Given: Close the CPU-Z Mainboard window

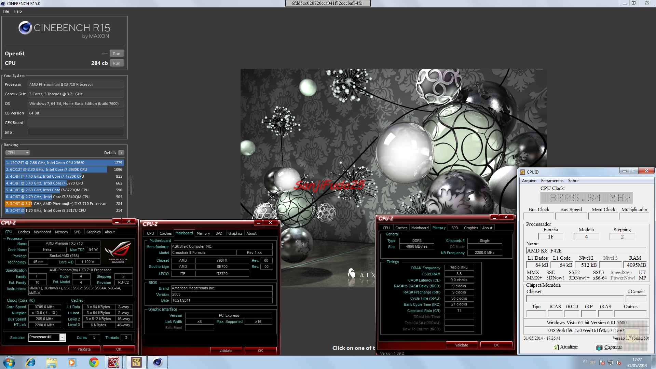Looking at the screenshot, I should click(270, 223).
